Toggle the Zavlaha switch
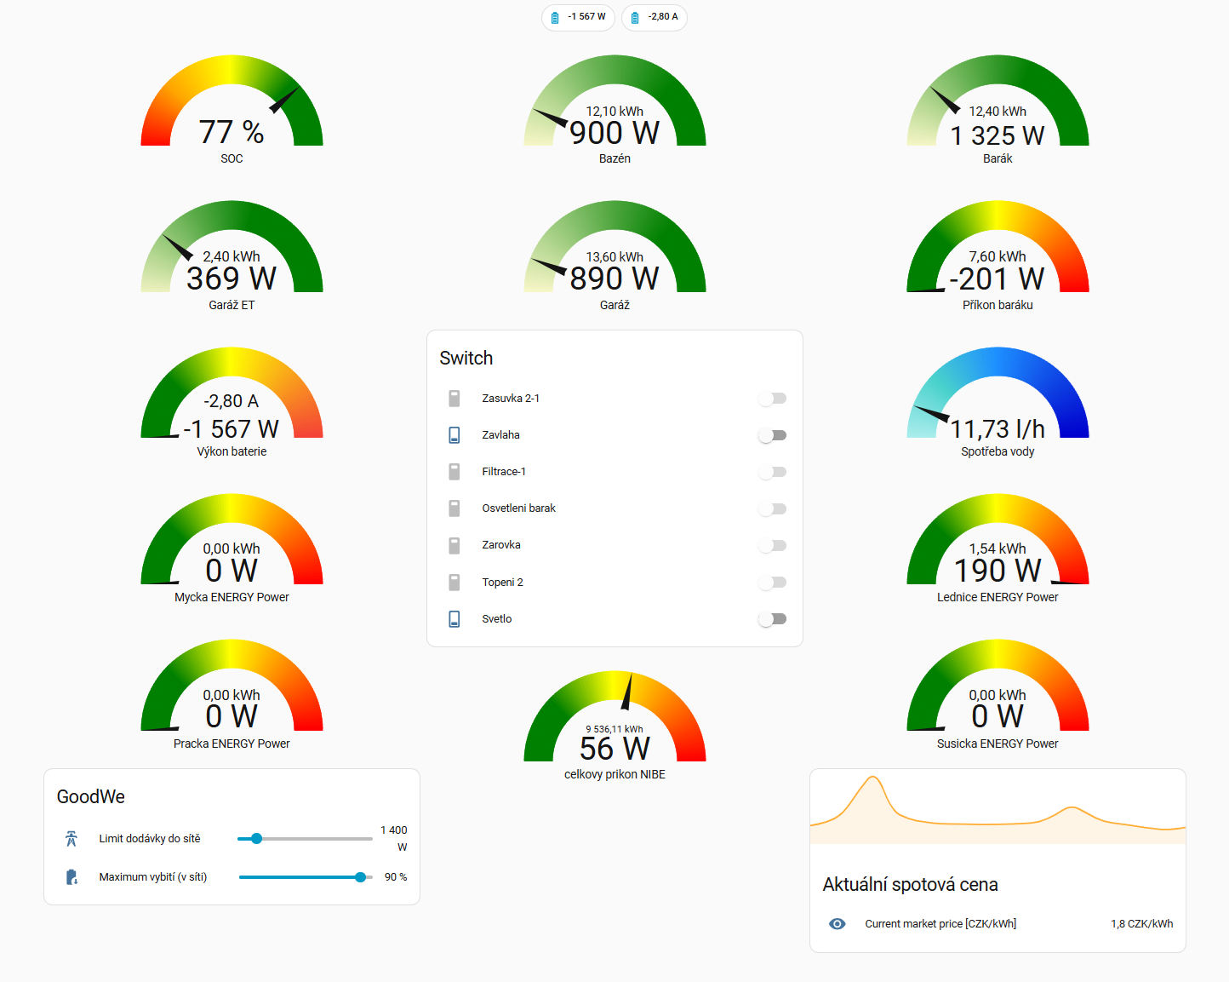This screenshot has height=982, width=1229. click(773, 435)
